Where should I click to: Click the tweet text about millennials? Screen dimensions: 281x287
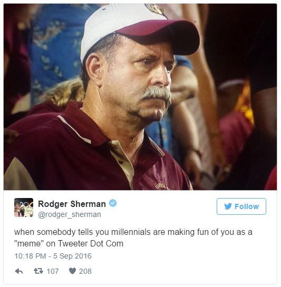point(133,238)
